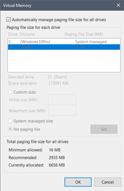Click the Initial size (MB) field
The image size is (124, 191).
(62, 99)
